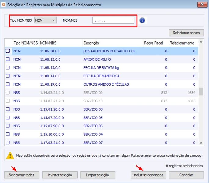Click the Regra Fiscal column header
The image size is (209, 183).
point(156,43)
